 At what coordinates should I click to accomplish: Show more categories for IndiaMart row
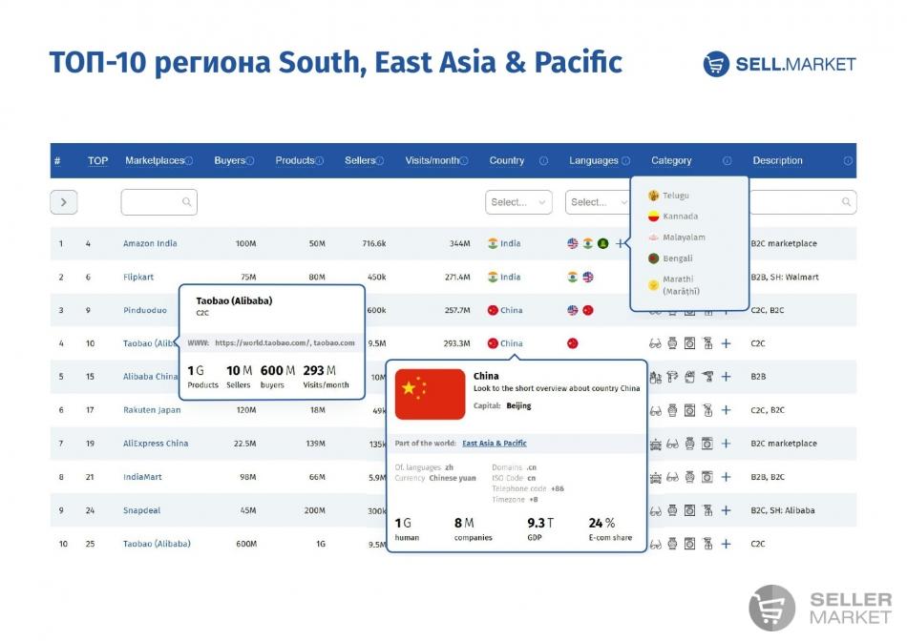click(x=726, y=478)
